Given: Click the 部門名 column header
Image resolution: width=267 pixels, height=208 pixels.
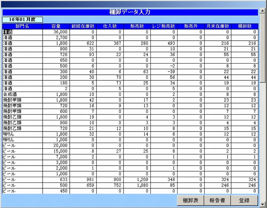Looking at the screenshot, I should (22, 26).
